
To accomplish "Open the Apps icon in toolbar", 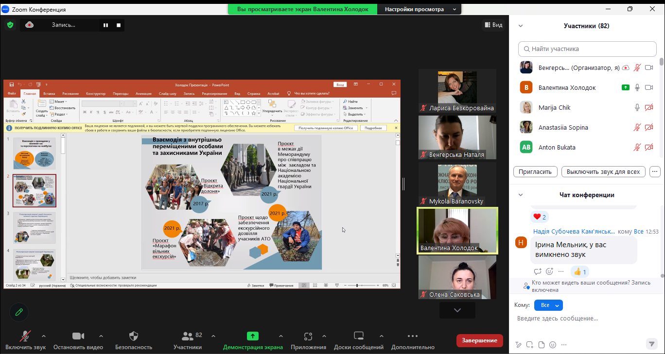I will click(308, 336).
